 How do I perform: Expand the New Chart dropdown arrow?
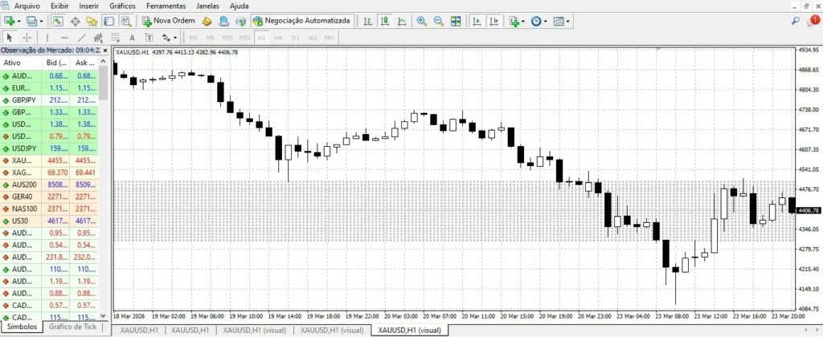tap(19, 22)
